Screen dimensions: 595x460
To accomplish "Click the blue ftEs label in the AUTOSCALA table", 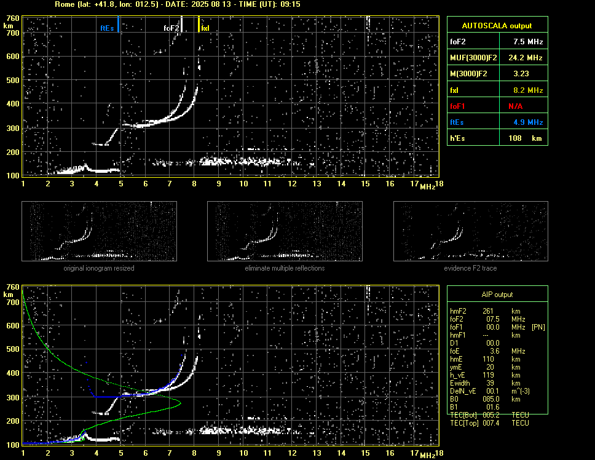I will (457, 122).
